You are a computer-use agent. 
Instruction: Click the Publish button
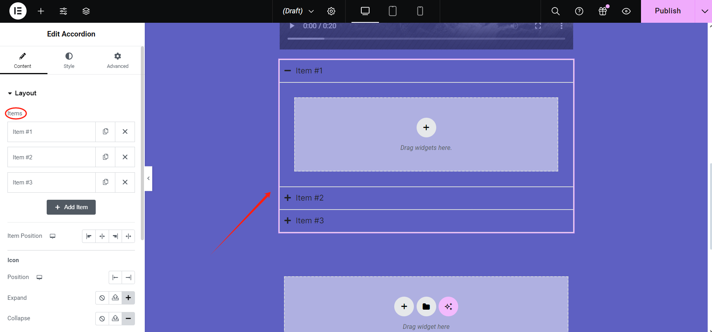pos(668,11)
